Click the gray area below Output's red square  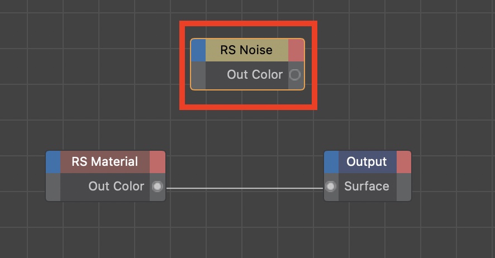click(x=403, y=187)
